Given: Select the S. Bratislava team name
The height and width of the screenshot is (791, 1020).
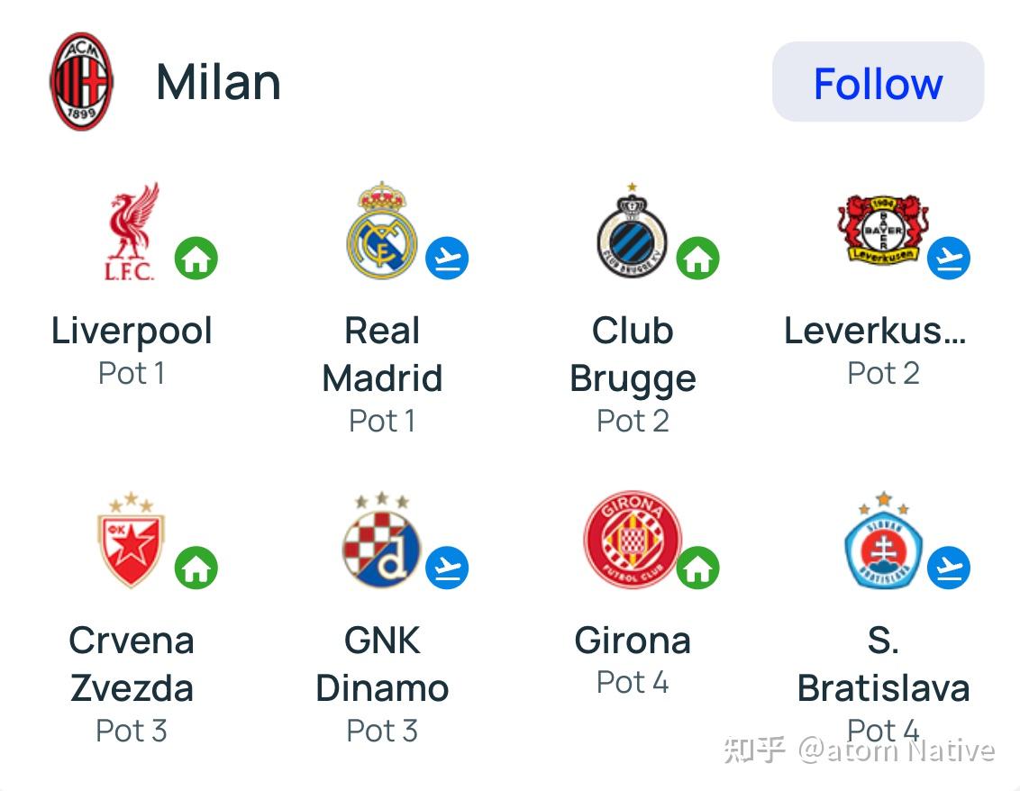Looking at the screenshot, I should tap(883, 664).
